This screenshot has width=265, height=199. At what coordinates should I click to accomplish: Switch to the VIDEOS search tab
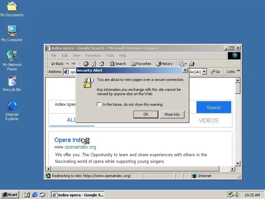[x=209, y=120]
